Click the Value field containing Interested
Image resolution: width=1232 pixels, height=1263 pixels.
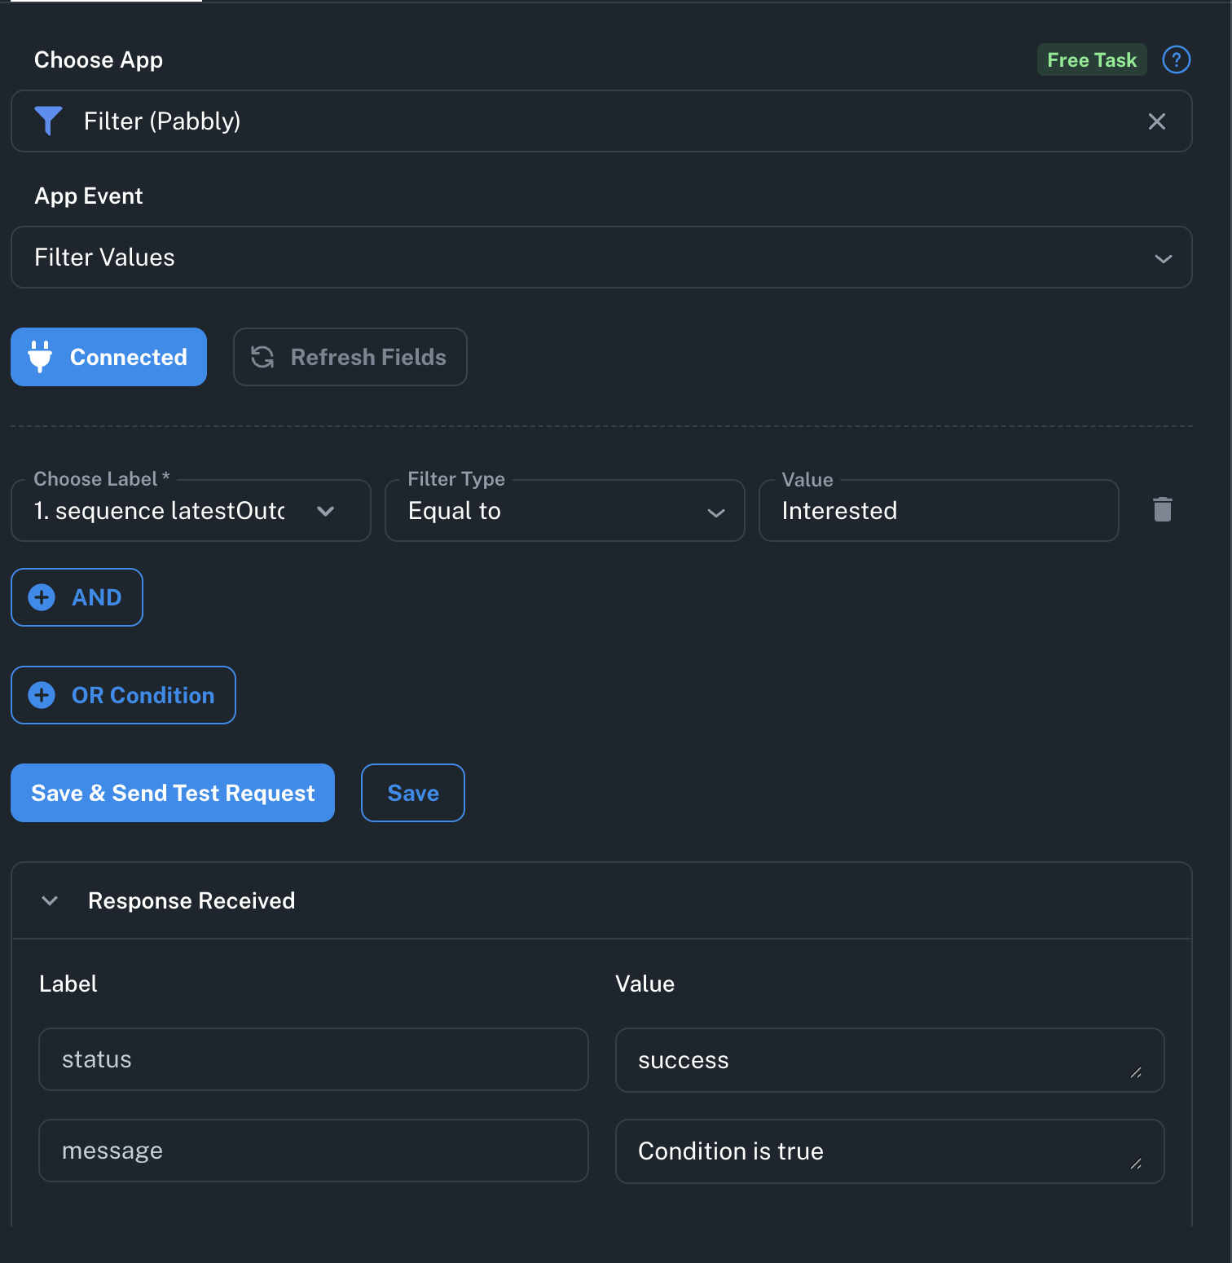(x=938, y=511)
